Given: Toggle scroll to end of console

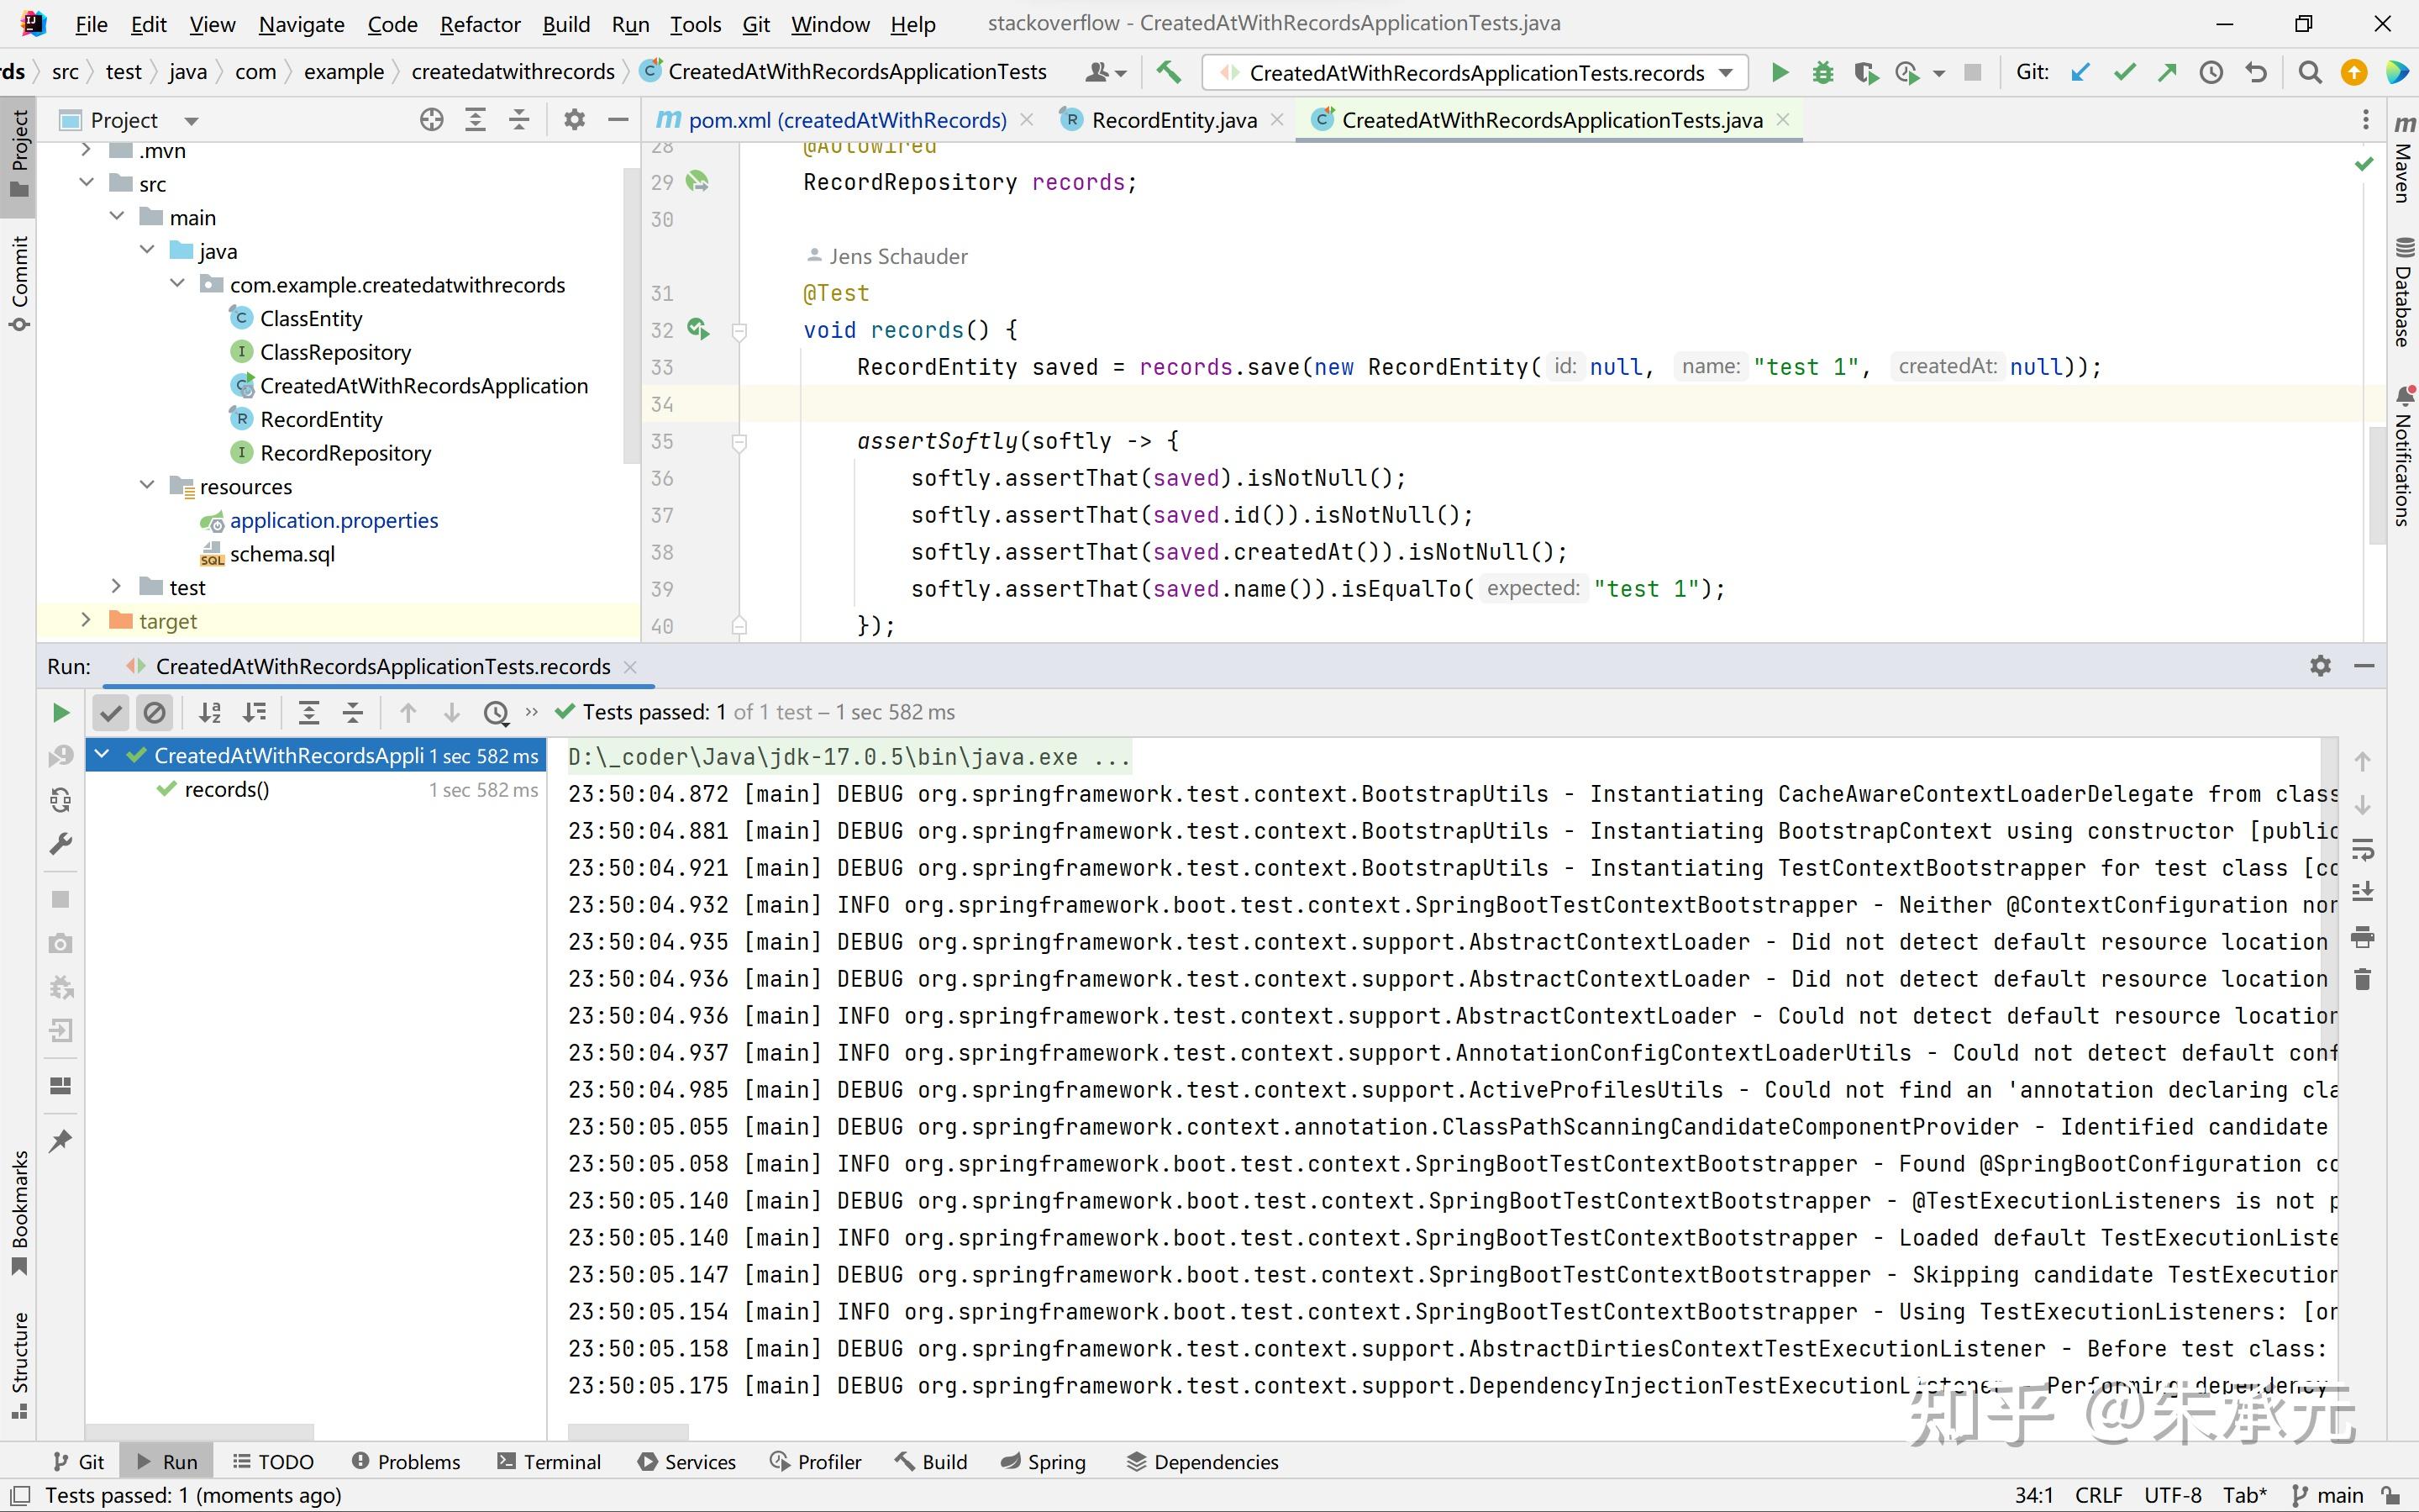Looking at the screenshot, I should [x=2362, y=892].
